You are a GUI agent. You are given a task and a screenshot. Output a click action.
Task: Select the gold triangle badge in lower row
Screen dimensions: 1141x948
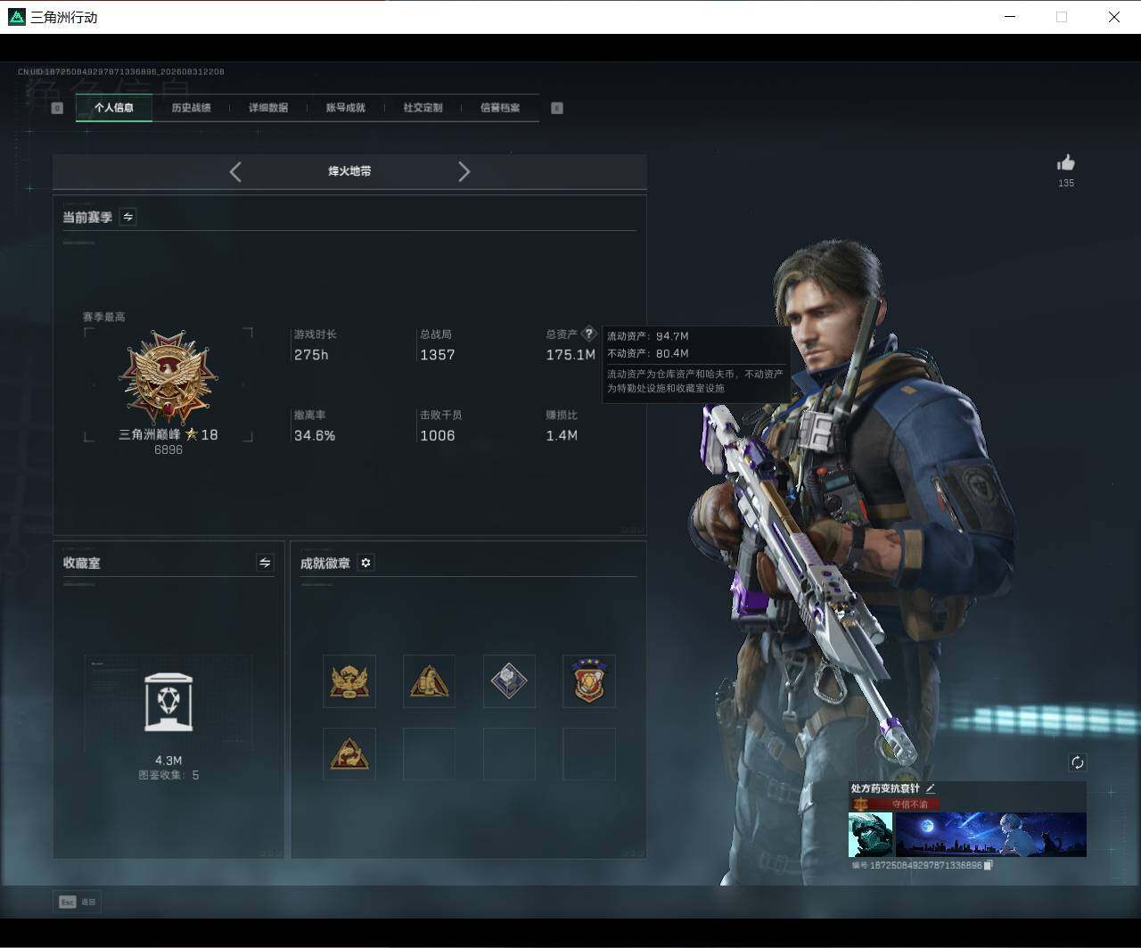(x=349, y=754)
